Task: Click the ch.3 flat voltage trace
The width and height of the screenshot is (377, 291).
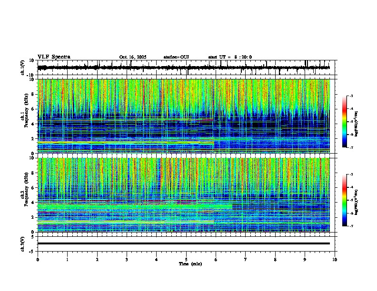Action: (x=184, y=243)
